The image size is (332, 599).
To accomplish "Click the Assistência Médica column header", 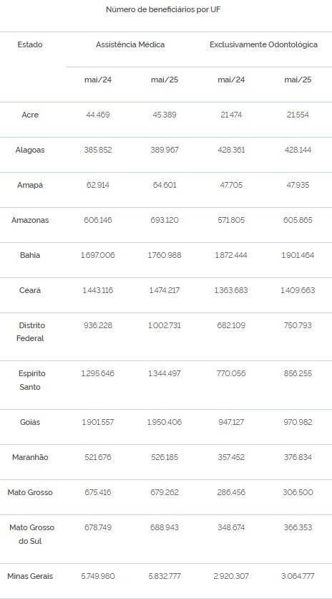I will pyautogui.click(x=130, y=44).
